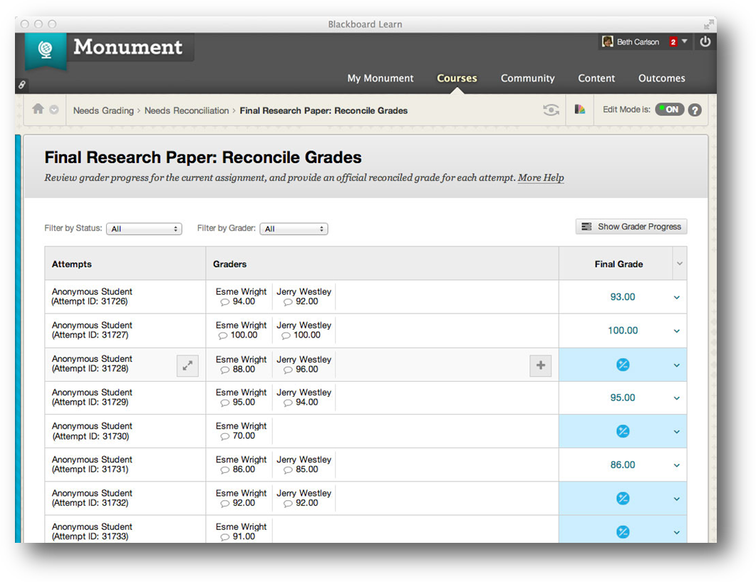Viewport: 756px width, 582px height.
Task: Click final grade value 93.00
Action: (x=623, y=297)
